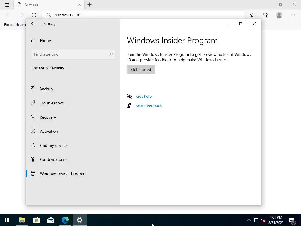Viewport: 301px width, 226px height.
Task: Open the Windows Start menu
Action: pyautogui.click(x=7, y=220)
